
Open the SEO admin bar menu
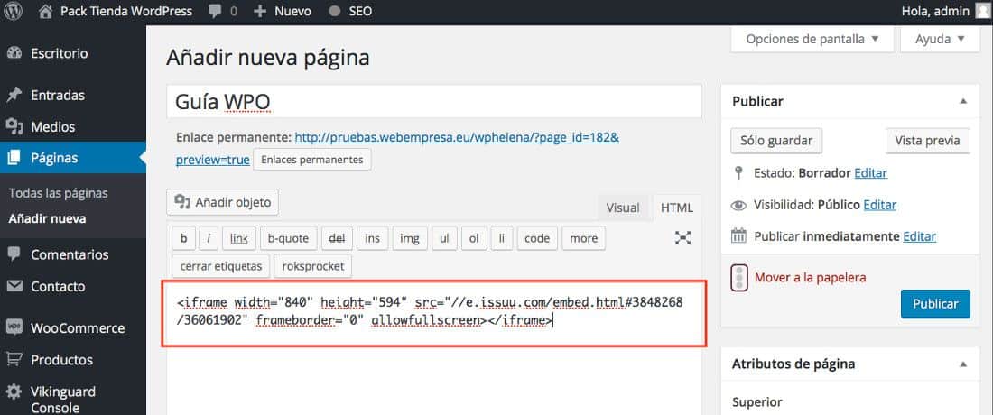[x=350, y=12]
